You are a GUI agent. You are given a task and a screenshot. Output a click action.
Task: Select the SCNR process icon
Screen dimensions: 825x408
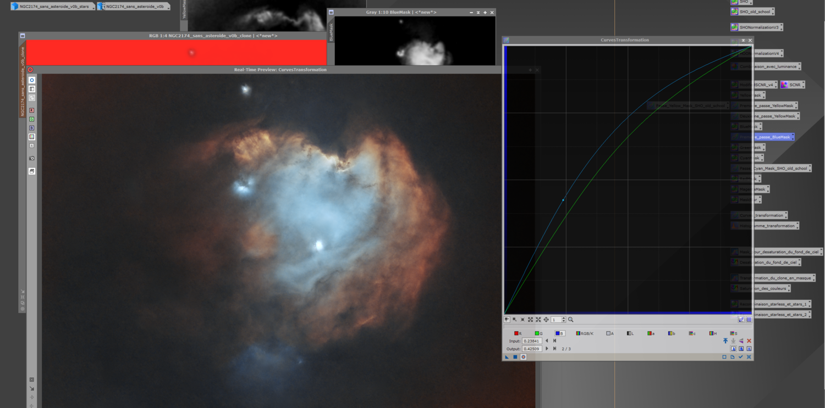[793, 85]
